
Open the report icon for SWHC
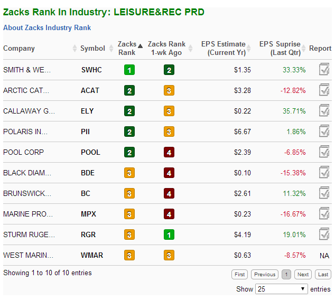point(324,69)
